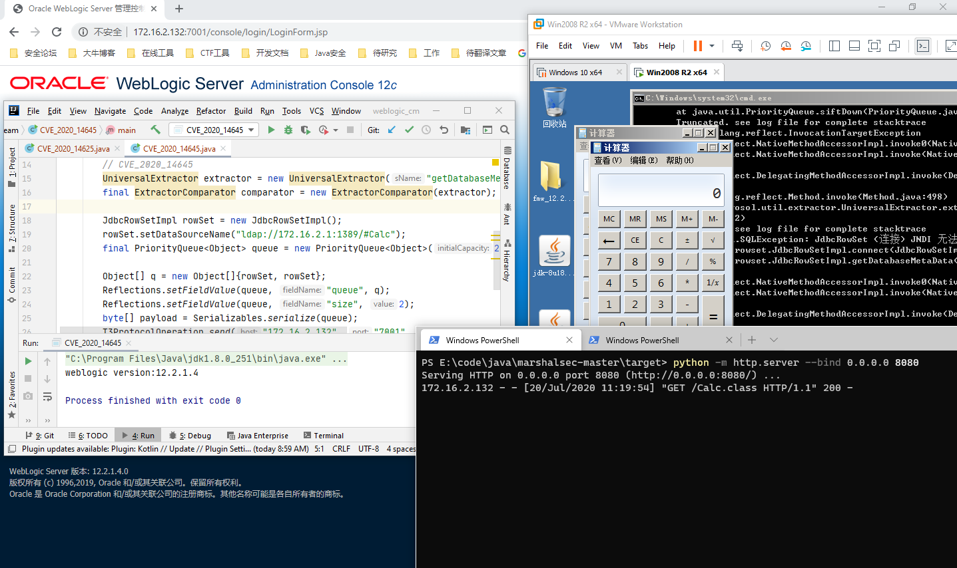This screenshot has width=957, height=568.
Task: Toggle the Project tool window stripe
Action: (12, 168)
